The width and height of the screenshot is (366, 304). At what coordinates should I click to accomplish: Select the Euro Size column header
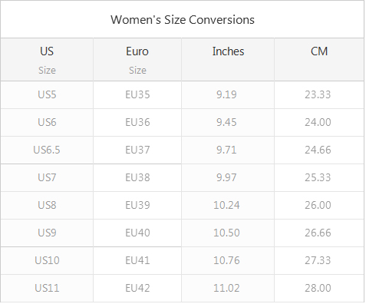point(137,60)
